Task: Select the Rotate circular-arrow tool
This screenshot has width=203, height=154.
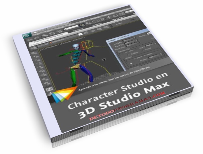Action: point(115,16)
